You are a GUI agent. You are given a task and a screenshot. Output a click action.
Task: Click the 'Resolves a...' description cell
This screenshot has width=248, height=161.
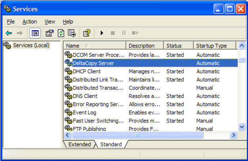tap(144, 96)
